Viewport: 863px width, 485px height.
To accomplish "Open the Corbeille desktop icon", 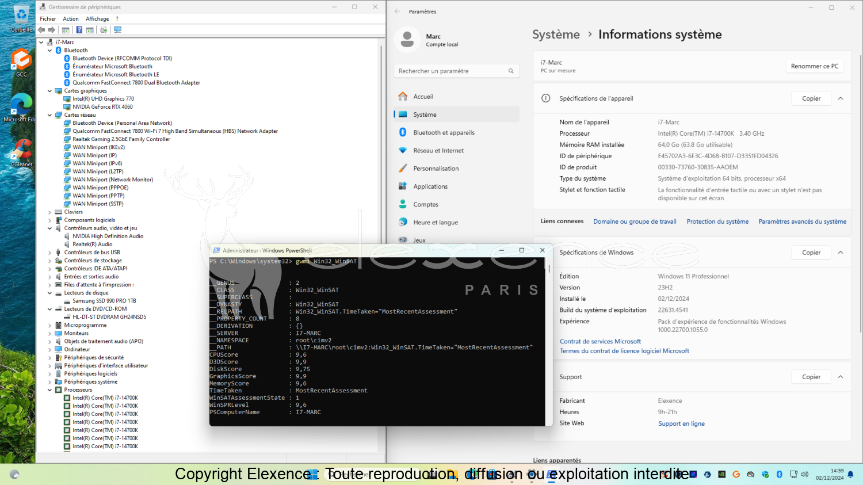I will coord(21,18).
